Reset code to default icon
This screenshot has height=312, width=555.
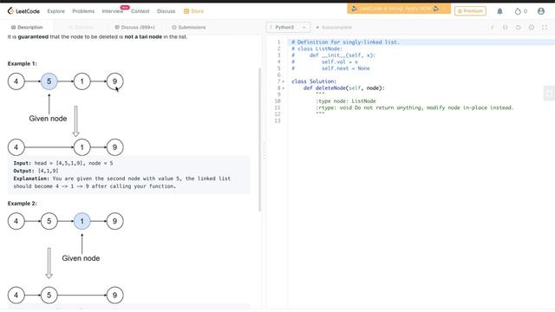519,27
